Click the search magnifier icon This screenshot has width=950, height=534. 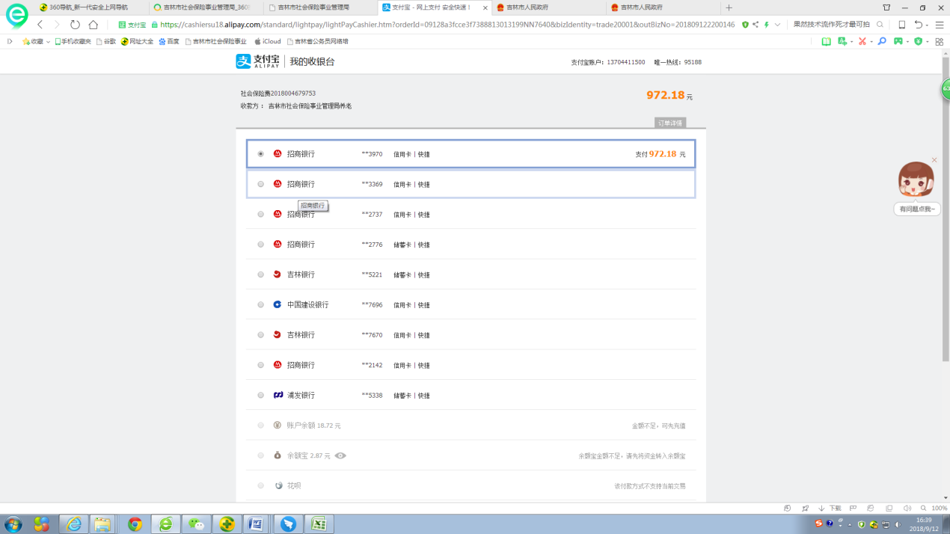click(x=880, y=25)
